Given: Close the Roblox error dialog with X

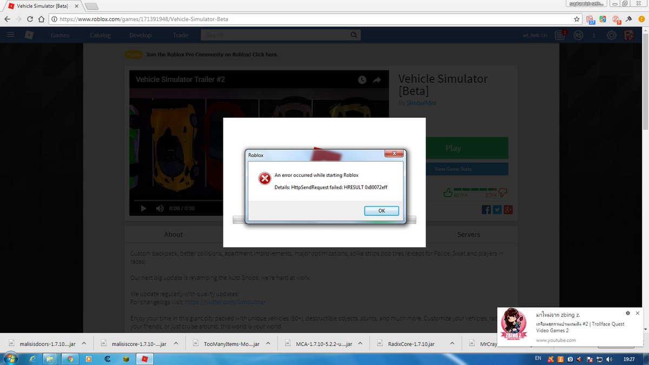Looking at the screenshot, I should coord(394,154).
